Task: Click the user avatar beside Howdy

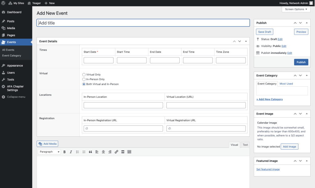Action: pos(311,3)
